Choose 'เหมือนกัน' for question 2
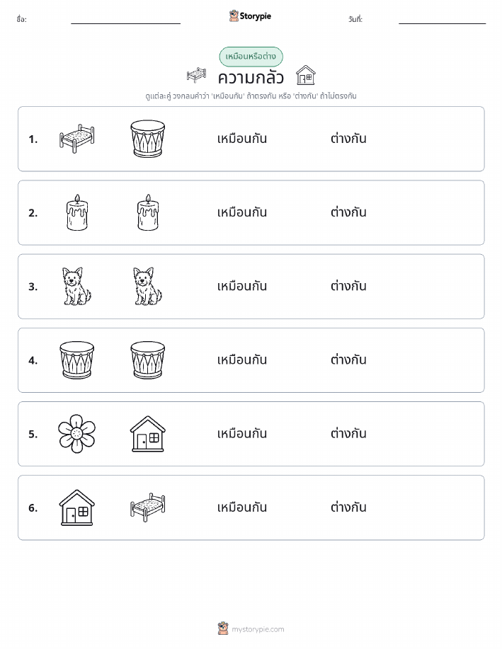 coord(242,212)
